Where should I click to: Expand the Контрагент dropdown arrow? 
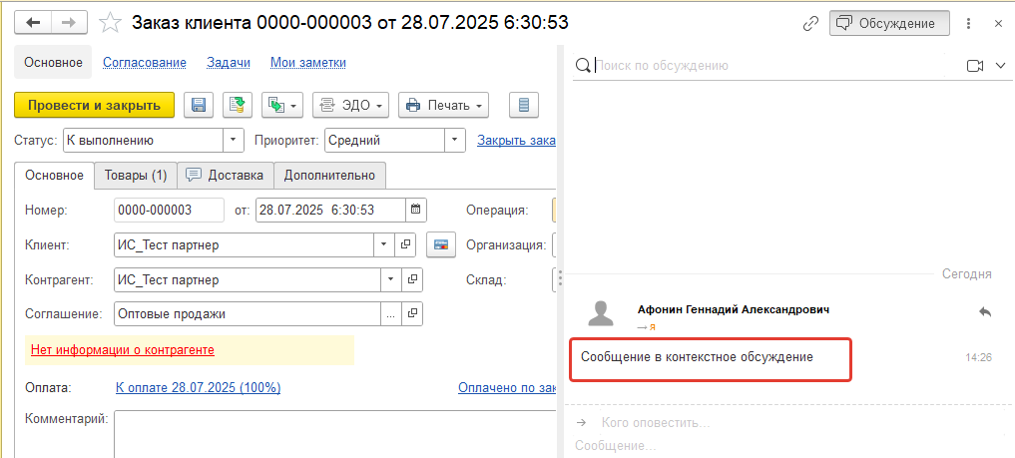[391, 280]
